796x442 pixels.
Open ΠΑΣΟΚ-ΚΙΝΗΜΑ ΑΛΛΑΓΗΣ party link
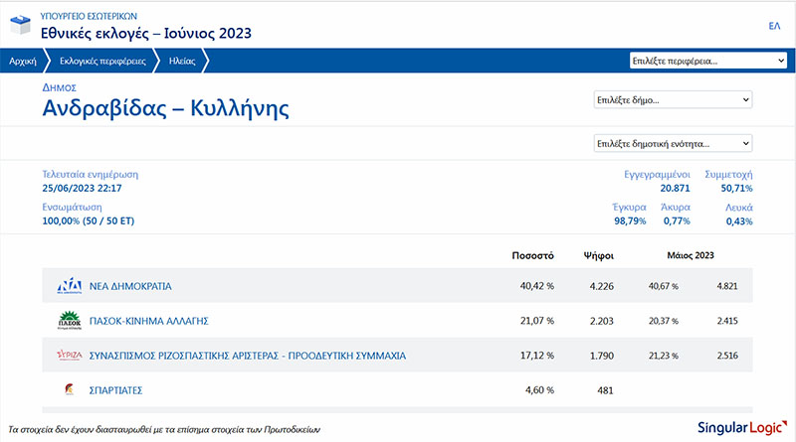[x=148, y=321]
